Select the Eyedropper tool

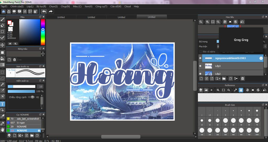click(2, 123)
